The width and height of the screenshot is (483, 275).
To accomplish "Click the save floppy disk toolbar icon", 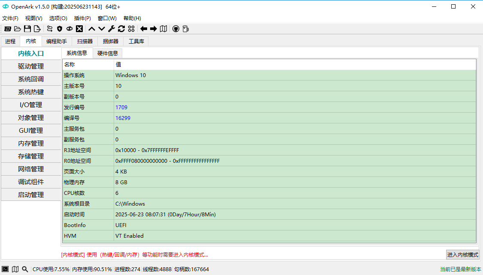I will (27, 29).
